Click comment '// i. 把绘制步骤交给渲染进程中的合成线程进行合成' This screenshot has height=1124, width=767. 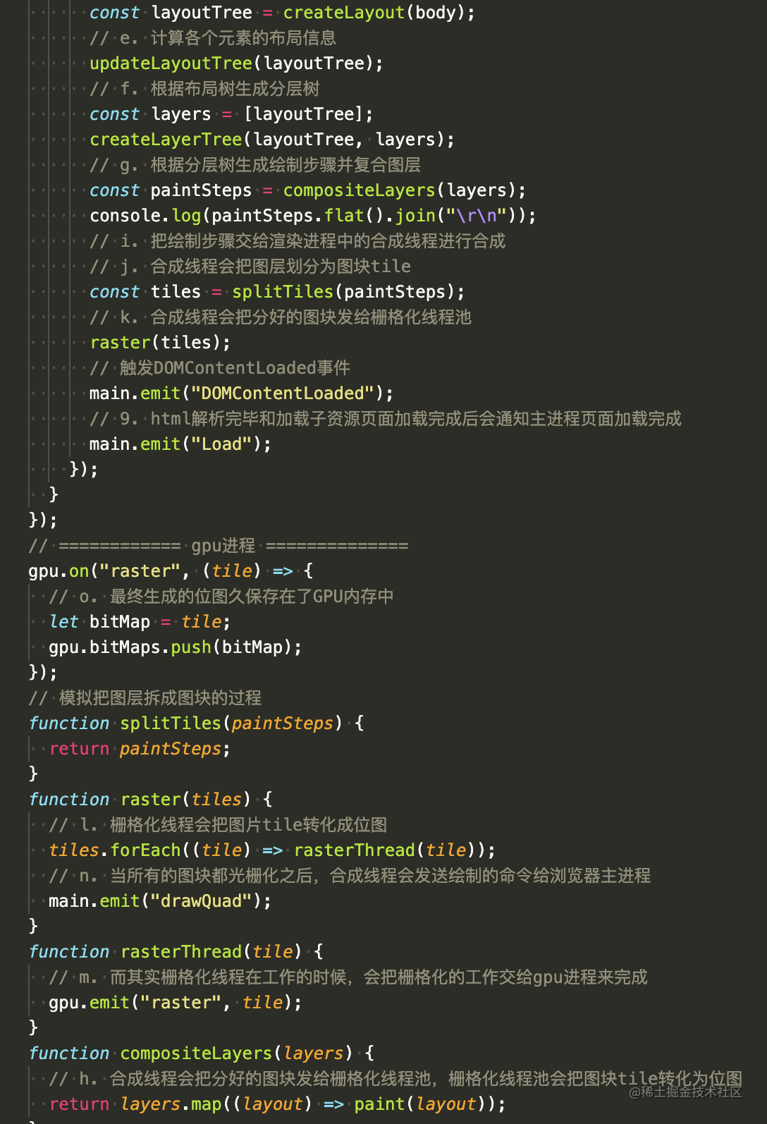pos(297,241)
